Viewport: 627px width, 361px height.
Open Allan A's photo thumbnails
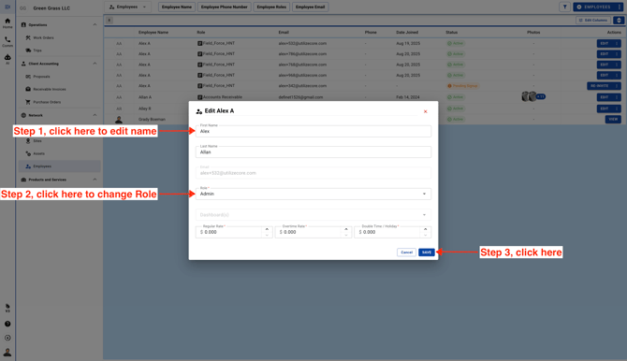[529, 96]
